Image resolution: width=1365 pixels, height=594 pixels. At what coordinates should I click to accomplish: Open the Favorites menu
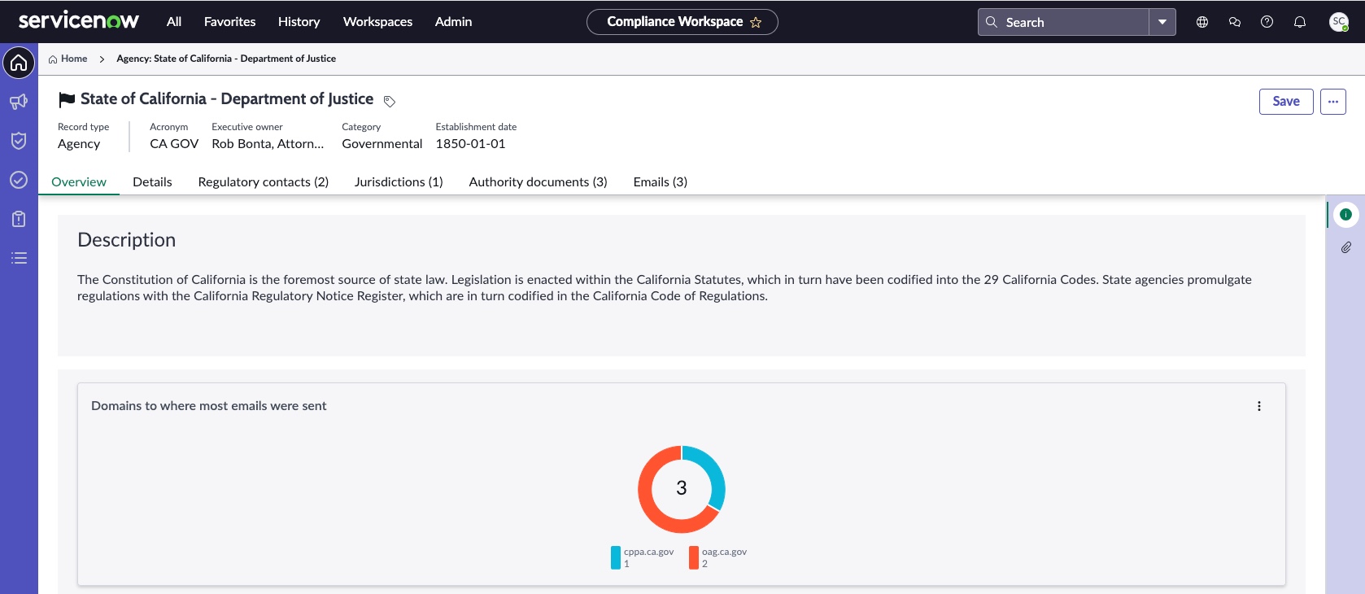(229, 22)
